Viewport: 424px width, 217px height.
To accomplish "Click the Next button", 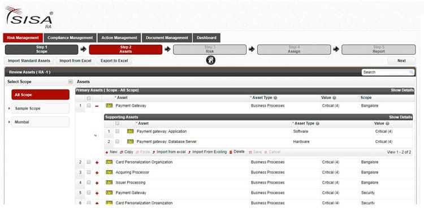I will [x=401, y=61].
